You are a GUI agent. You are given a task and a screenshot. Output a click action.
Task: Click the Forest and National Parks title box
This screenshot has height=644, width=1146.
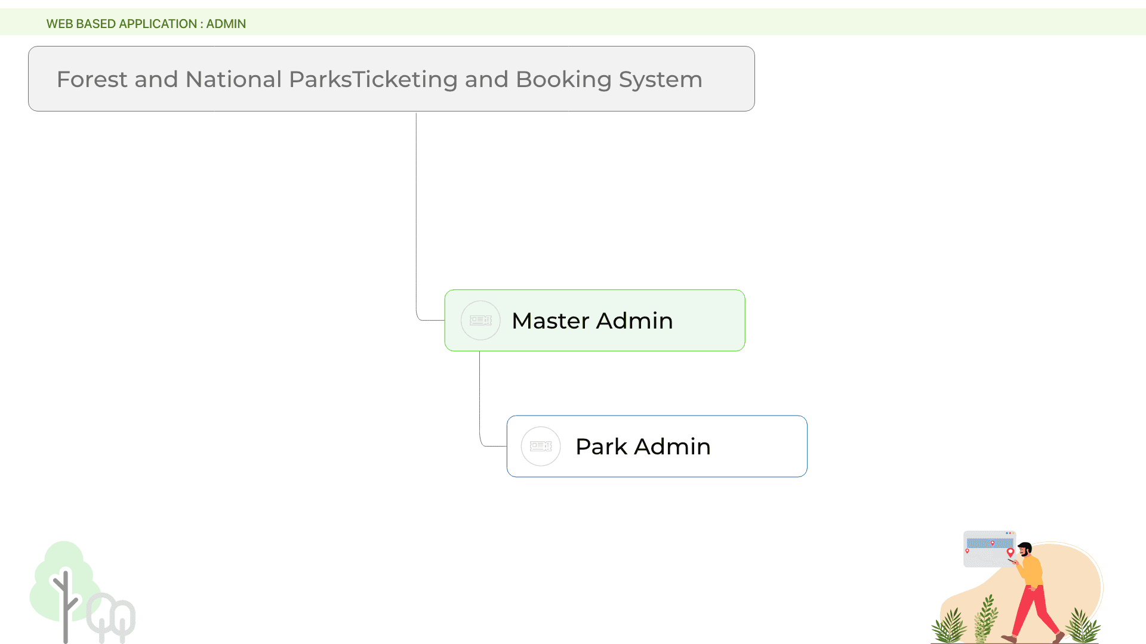(391, 79)
